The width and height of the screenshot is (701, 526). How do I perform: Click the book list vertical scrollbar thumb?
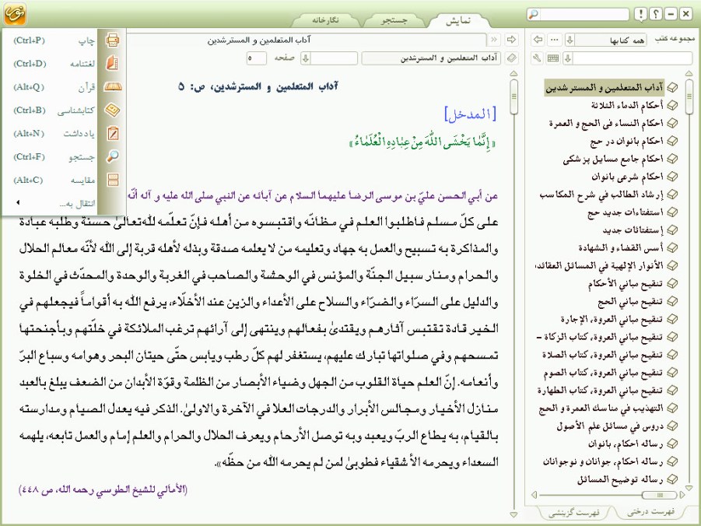pos(689,96)
